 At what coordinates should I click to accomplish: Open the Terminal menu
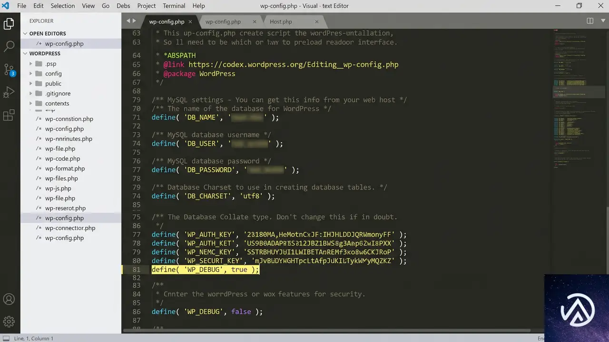point(174,6)
